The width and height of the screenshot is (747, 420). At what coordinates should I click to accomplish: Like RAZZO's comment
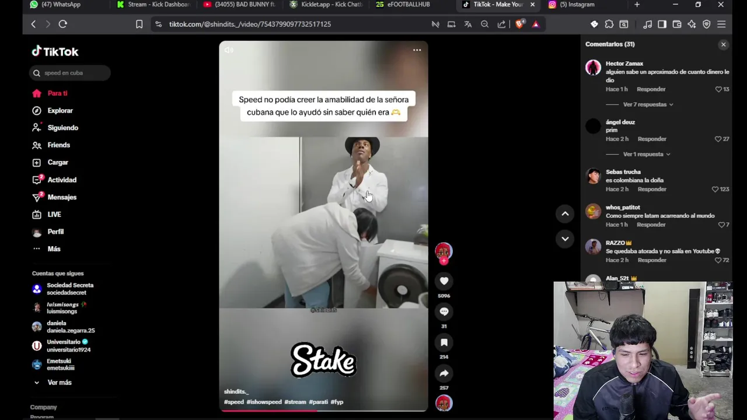click(718, 260)
